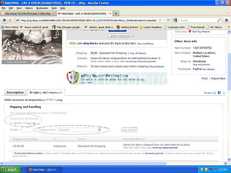The width and height of the screenshot is (231, 173).
Task: Open a new tab with plus button
Action: click(116, 14)
